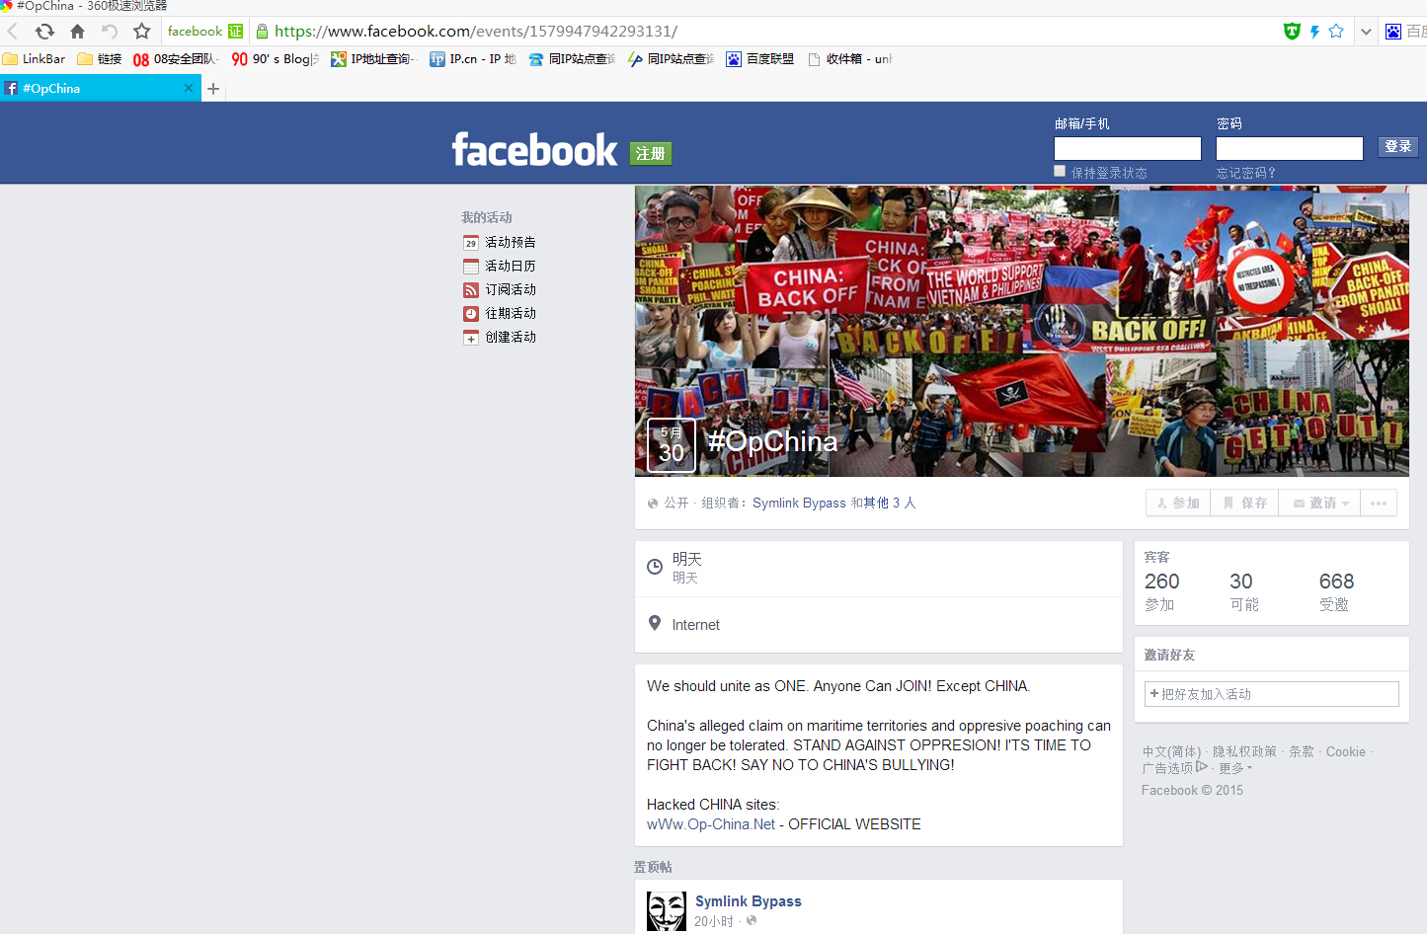This screenshot has height=934, width=1427.
Task: Click the blue lightning speed icon
Action: coord(1314,32)
